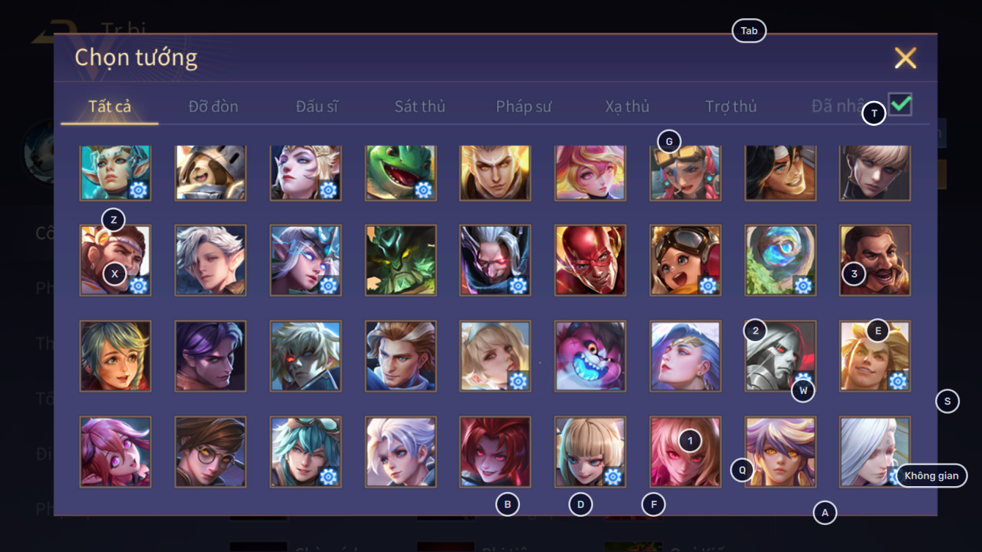Viewport: 982px width, 552px height.
Task: Select the Đấu sĩ tab
Action: pos(317,106)
